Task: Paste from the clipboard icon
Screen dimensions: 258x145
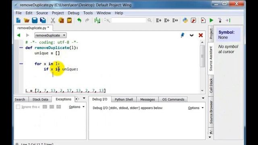Action: click(x=69, y=21)
